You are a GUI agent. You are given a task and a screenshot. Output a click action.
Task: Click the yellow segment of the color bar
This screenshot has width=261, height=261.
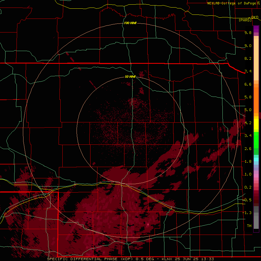click(x=256, y=124)
